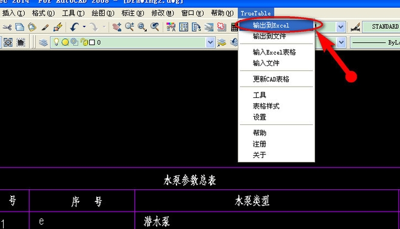400x229 pixels.
Task: Open the QuickCalc calculator icon
Action: tap(234, 27)
